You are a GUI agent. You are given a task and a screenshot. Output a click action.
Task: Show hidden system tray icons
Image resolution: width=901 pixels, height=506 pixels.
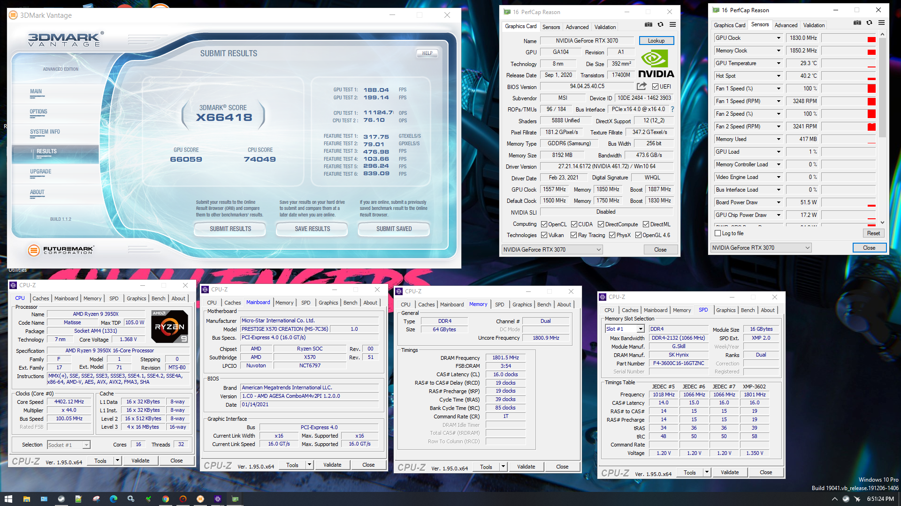pos(834,499)
